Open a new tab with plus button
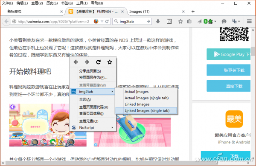Image resolution: width=256 pixels, height=166 pixels. [x=193, y=11]
